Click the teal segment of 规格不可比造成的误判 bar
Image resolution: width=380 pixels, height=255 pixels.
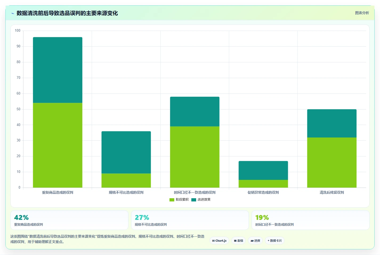click(126, 152)
